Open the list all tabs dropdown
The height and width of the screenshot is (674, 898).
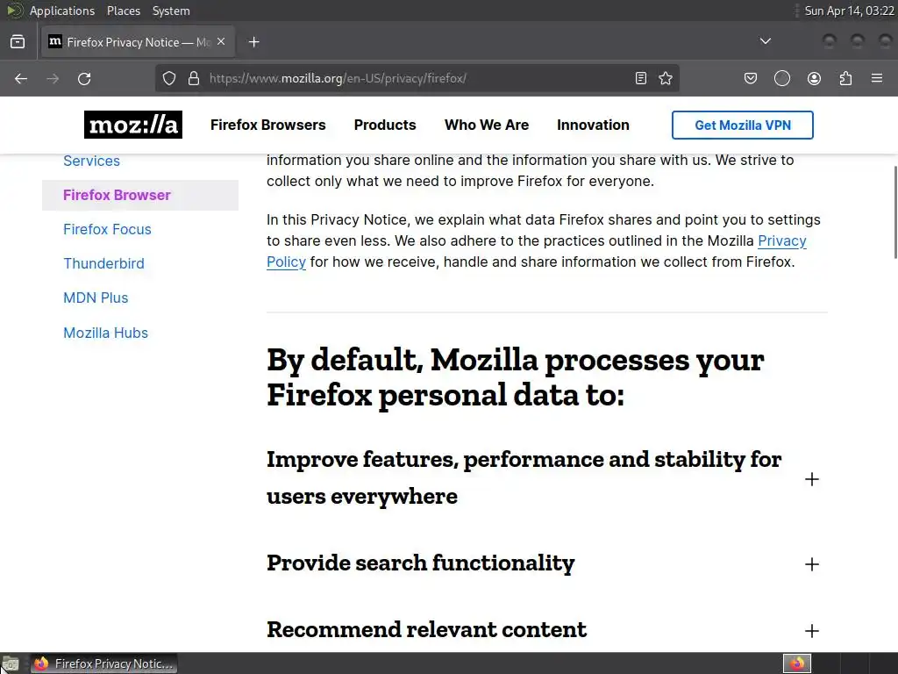click(x=765, y=41)
